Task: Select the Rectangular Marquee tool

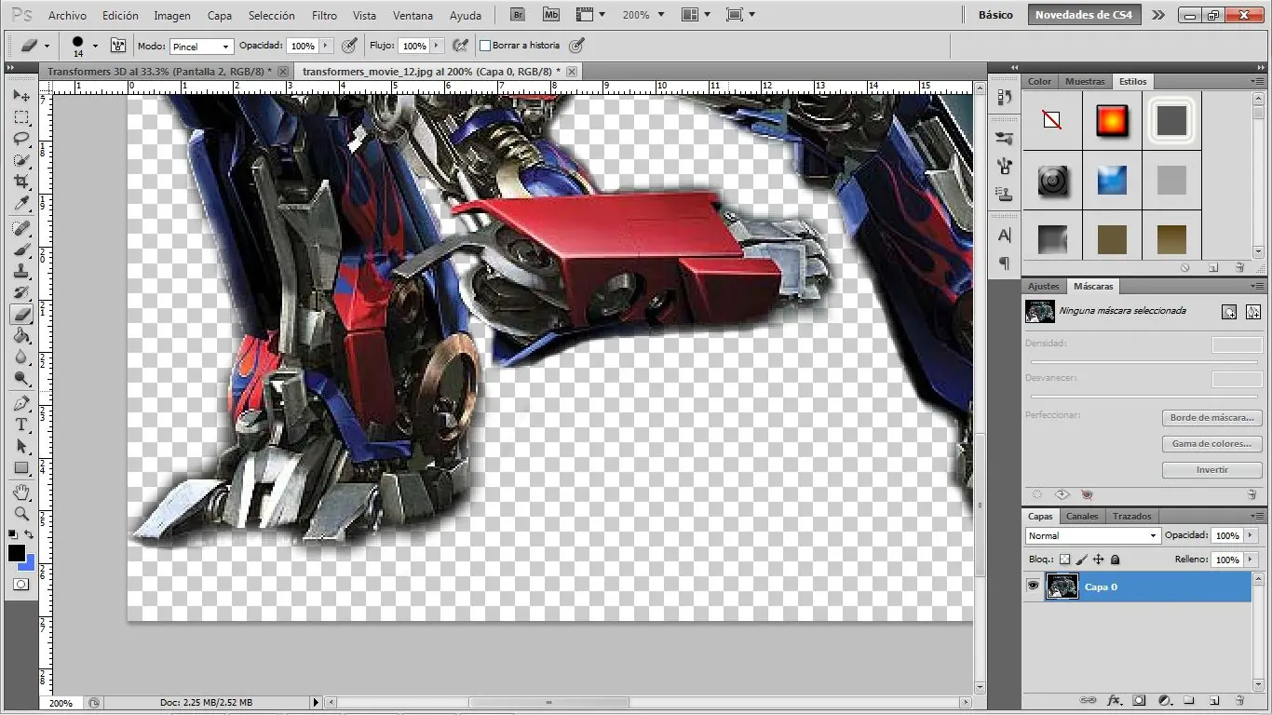Action: (21, 117)
